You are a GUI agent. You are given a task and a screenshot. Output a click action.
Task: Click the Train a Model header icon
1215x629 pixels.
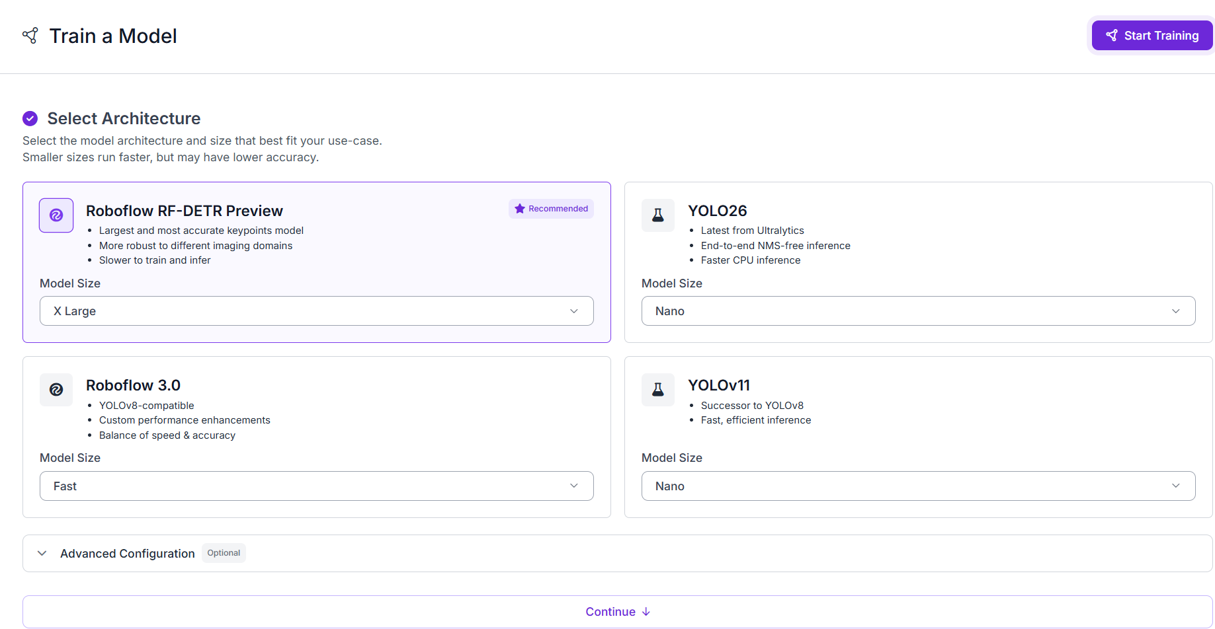click(30, 36)
